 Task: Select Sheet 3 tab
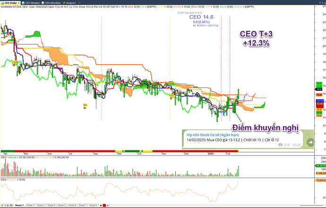41,205
